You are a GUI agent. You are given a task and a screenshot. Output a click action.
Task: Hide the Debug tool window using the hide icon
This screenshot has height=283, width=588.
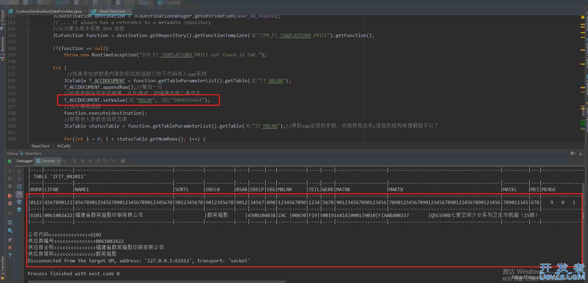pyautogui.click(x=581, y=153)
